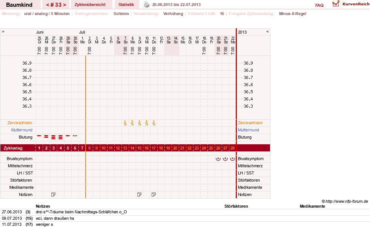Select cycle day 28 in Zyklustag row
This screenshot has width=370, height=236.
[x=232, y=148]
